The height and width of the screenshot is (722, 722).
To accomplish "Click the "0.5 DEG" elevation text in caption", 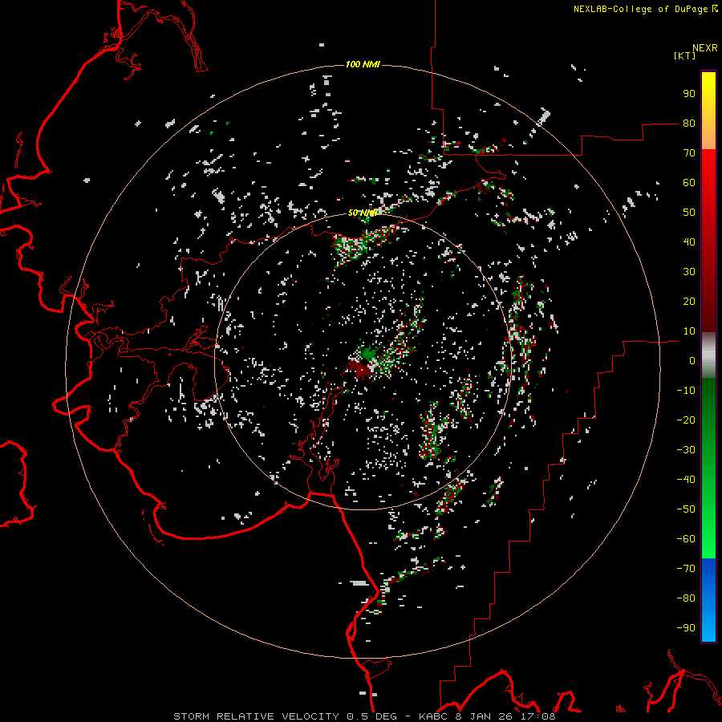I will click(x=371, y=716).
